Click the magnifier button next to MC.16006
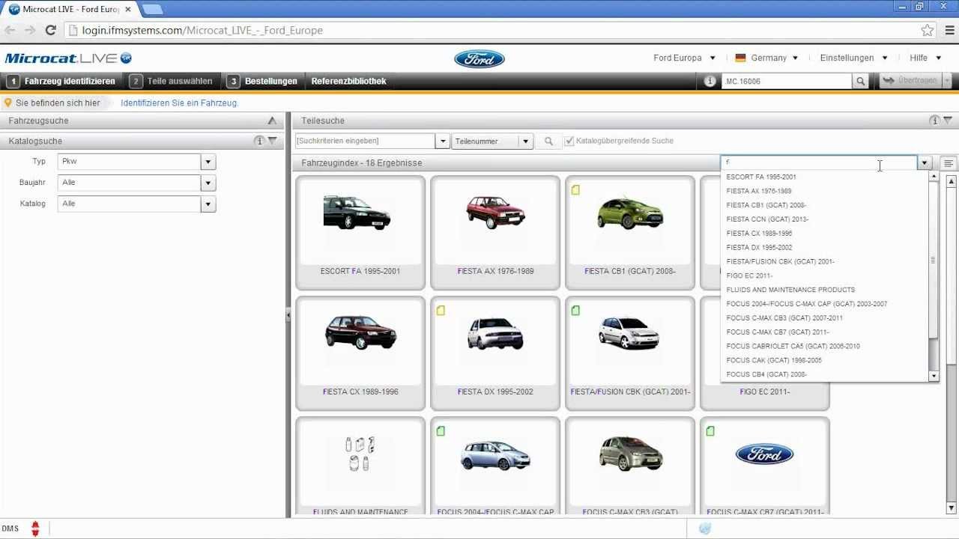The height and width of the screenshot is (539, 959). [x=861, y=81]
